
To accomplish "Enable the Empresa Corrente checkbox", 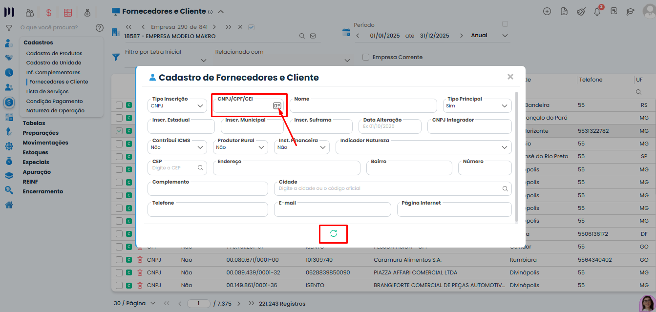I will pyautogui.click(x=366, y=57).
